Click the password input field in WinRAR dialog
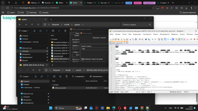 (95, 49)
